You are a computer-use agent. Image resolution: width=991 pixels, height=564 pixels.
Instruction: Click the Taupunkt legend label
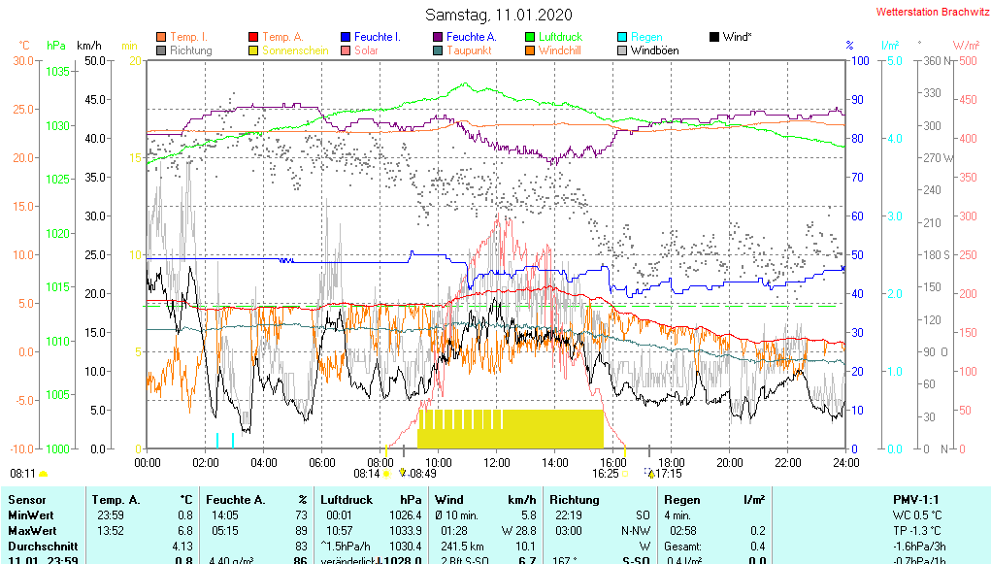click(469, 50)
